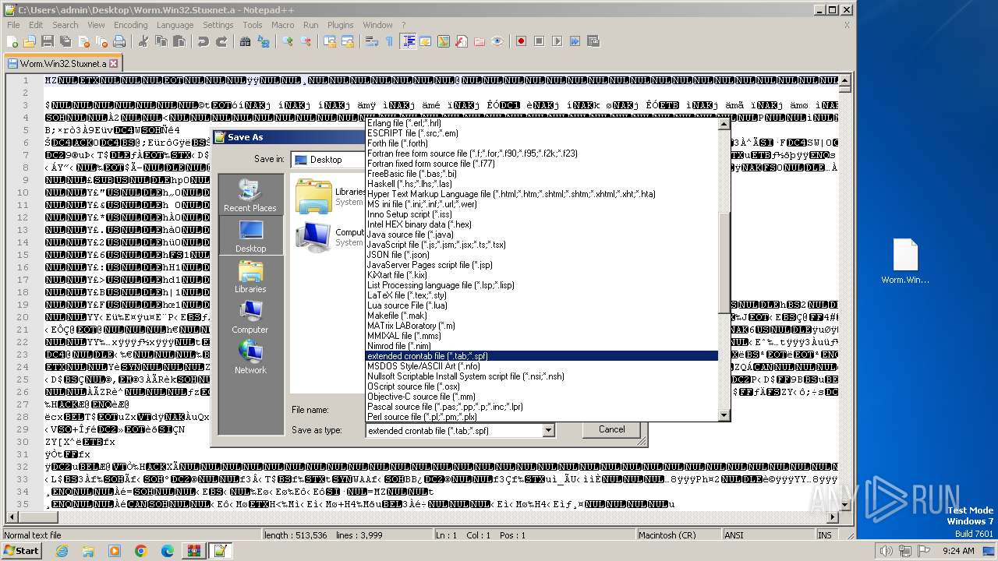Open the Encoding menu

click(130, 25)
